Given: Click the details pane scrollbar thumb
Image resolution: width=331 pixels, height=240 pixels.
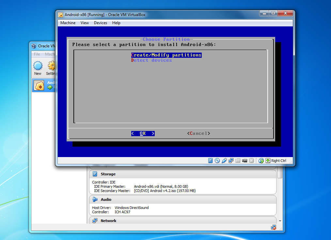Looking at the screenshot, I should [x=280, y=173].
